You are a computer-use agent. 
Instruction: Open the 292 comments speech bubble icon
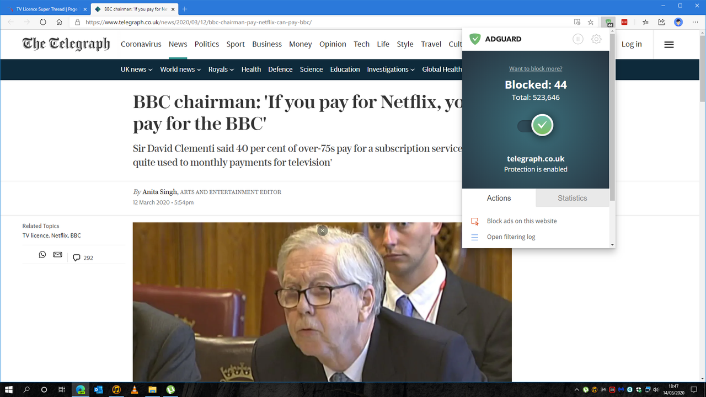click(x=77, y=257)
